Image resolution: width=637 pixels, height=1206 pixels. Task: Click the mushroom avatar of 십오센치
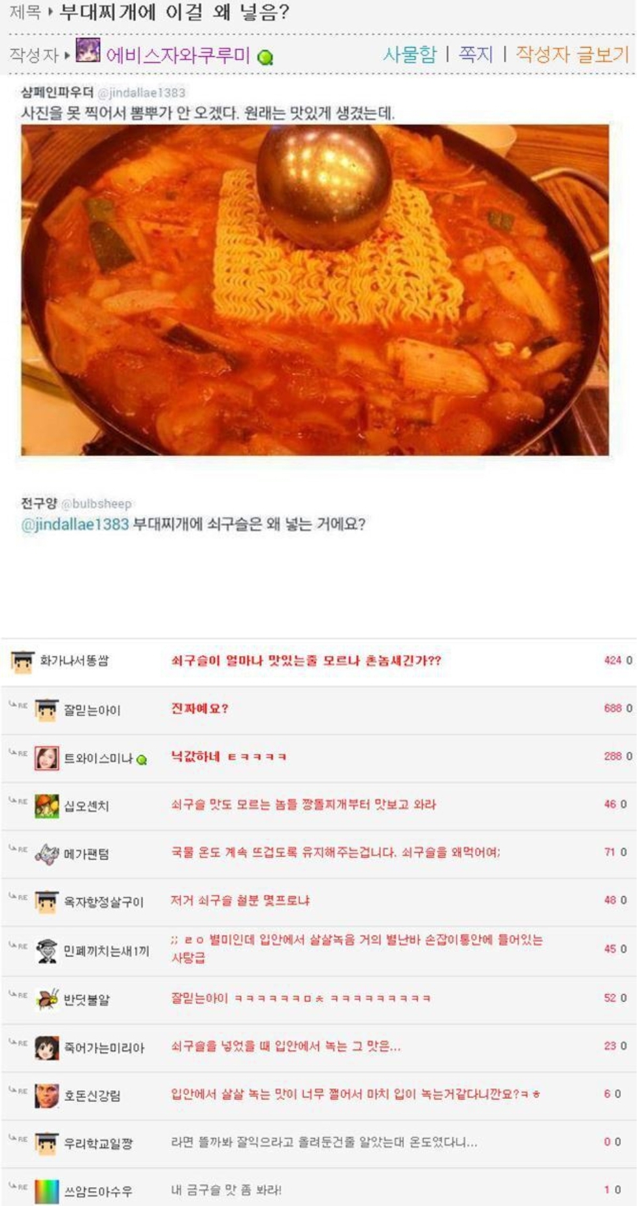point(46,806)
